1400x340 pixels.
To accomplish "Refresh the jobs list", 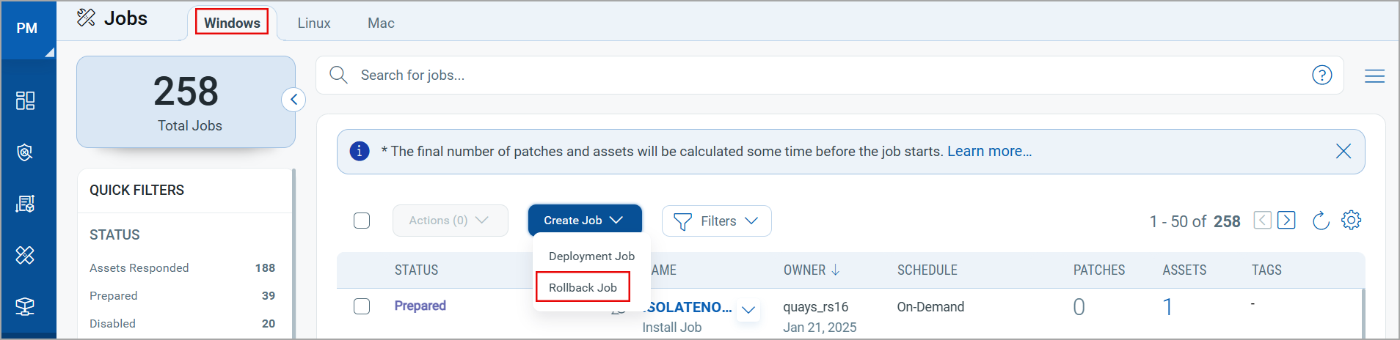I will tap(1321, 221).
